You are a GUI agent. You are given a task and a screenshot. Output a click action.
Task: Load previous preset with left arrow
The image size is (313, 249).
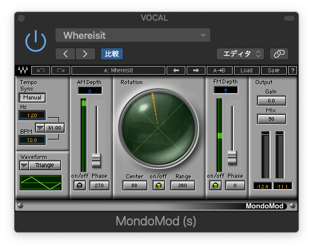pos(176,70)
